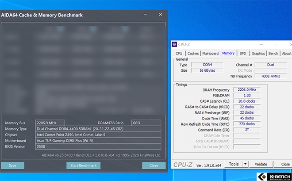292x181 pixels.
Task: Click the CPU-Z version text Ver. 1.91.0.x64
Action: tap(209, 166)
